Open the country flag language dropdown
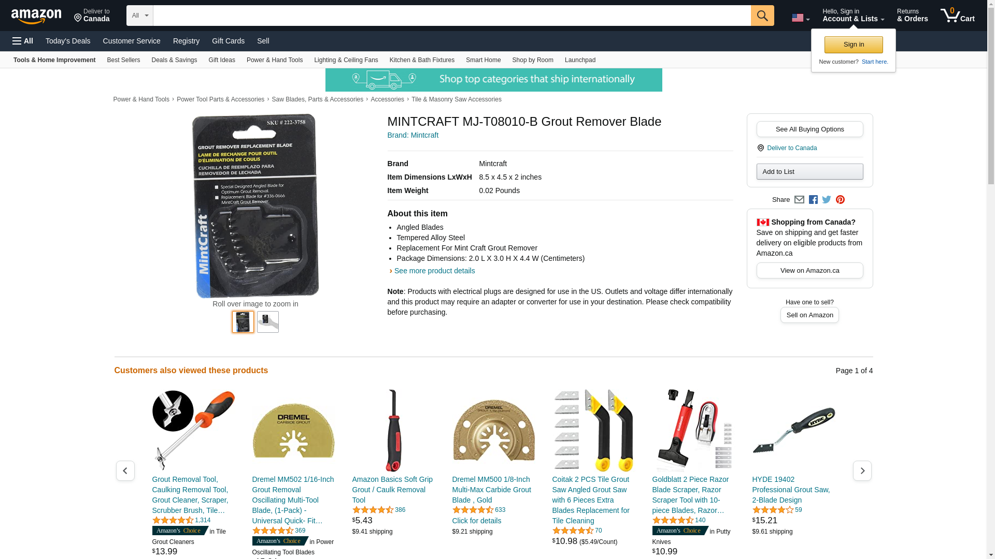 [801, 18]
